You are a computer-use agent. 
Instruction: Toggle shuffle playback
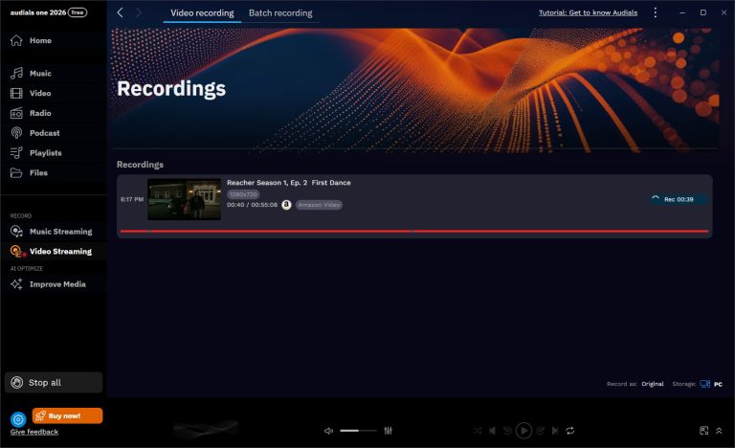point(479,431)
